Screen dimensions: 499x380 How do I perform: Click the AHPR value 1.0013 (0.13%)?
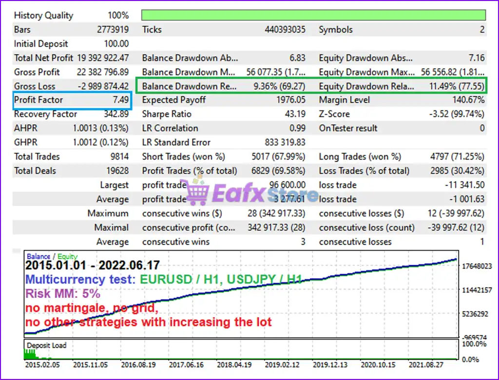click(x=101, y=128)
